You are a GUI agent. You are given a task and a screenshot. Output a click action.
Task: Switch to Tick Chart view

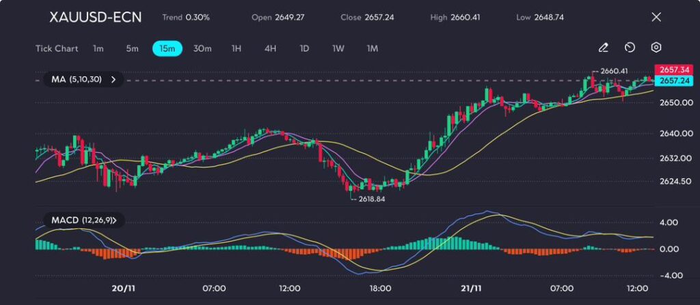[x=56, y=49]
